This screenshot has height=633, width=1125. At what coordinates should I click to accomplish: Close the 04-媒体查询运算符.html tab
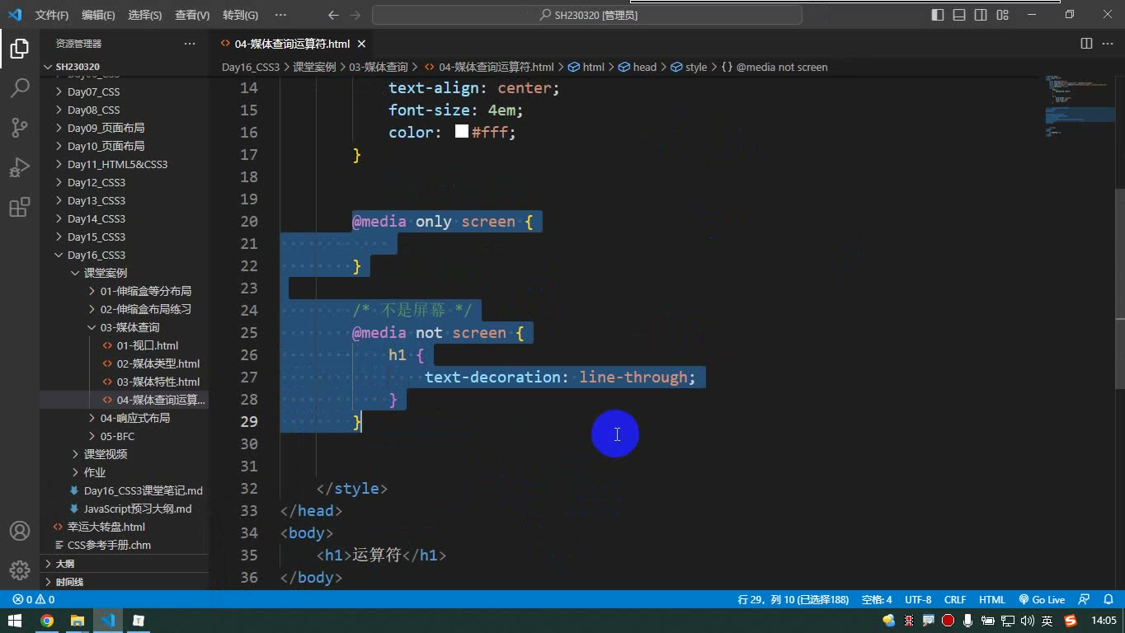pyautogui.click(x=361, y=44)
